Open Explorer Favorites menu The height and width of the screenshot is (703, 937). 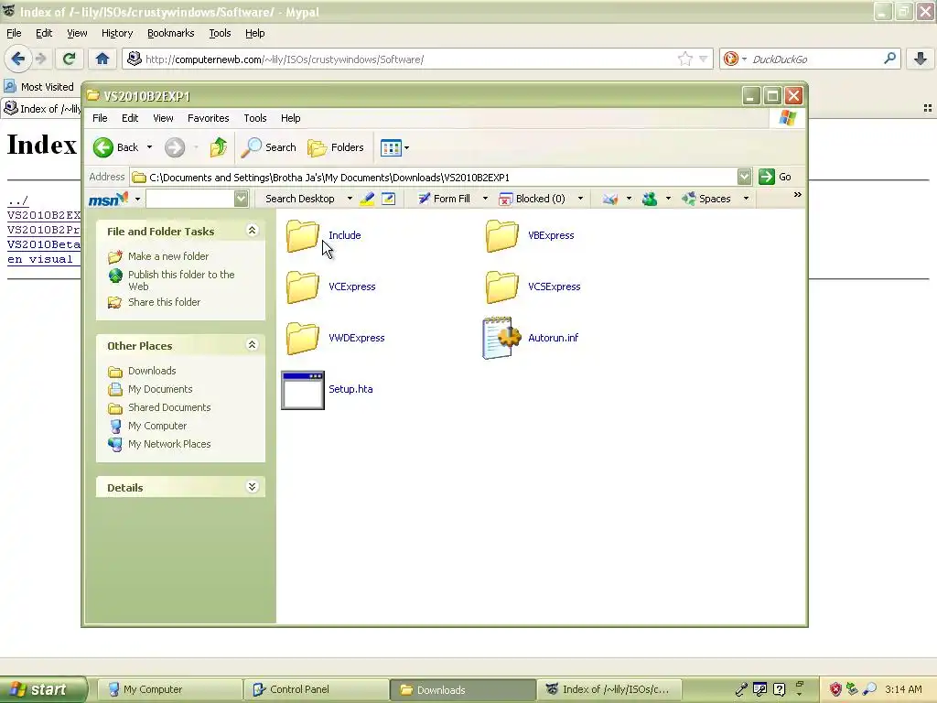[208, 118]
